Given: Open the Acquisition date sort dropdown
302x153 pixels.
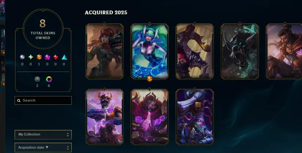Looking at the screenshot, I should pos(43,148).
